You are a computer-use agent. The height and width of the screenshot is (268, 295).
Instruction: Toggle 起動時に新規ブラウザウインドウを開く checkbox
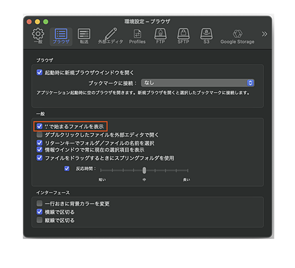pyautogui.click(x=39, y=72)
